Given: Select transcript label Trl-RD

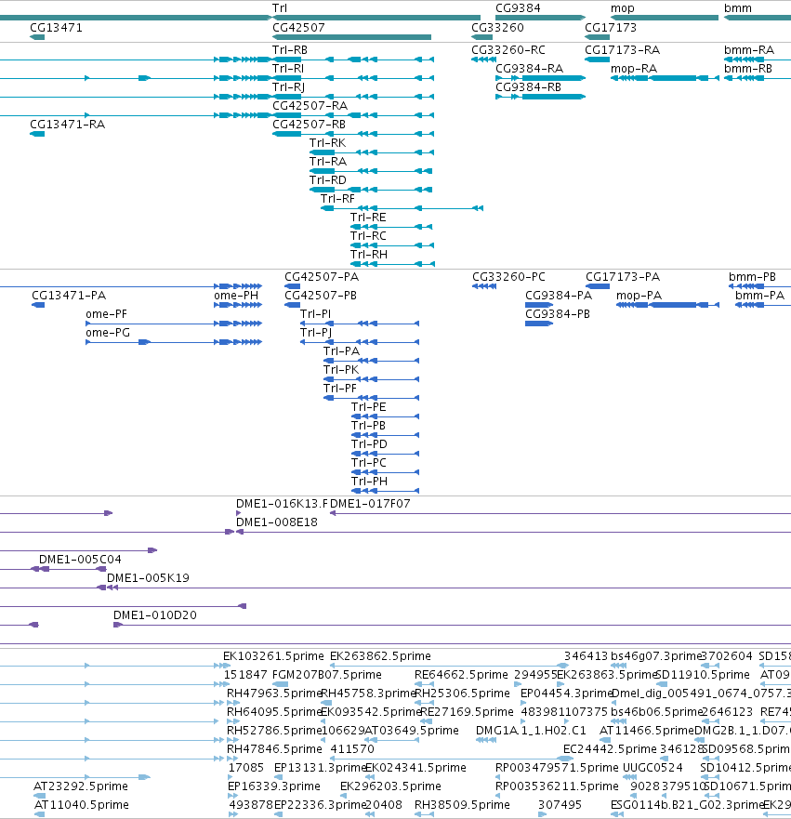Looking at the screenshot, I should coord(328,180).
